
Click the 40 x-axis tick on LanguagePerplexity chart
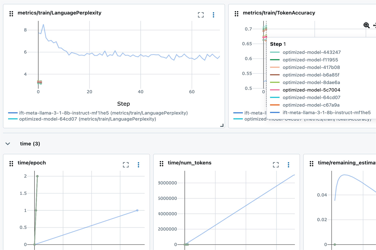(141, 92)
